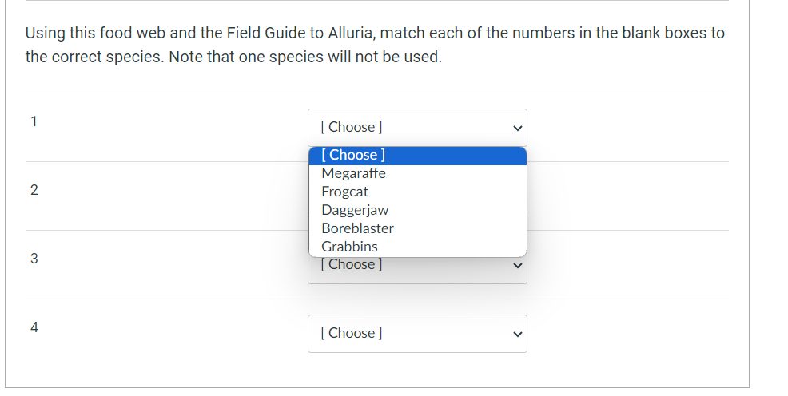Click the number 2 row label
788x396 pixels.
[x=34, y=190]
